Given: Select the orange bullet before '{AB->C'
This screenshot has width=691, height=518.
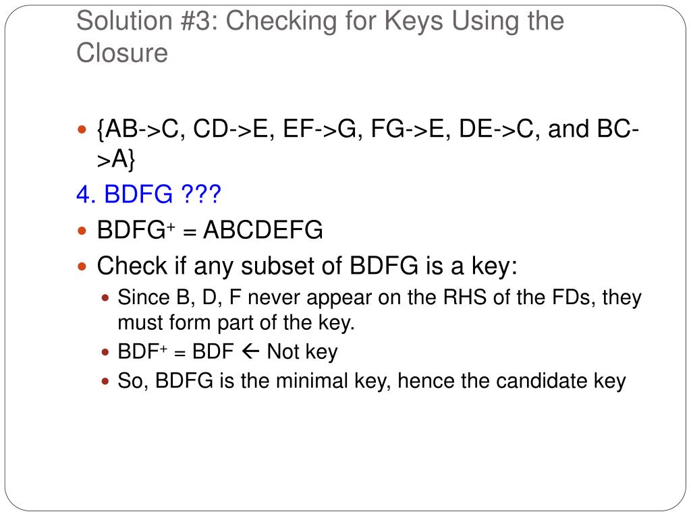Looking at the screenshot, I should (82, 129).
